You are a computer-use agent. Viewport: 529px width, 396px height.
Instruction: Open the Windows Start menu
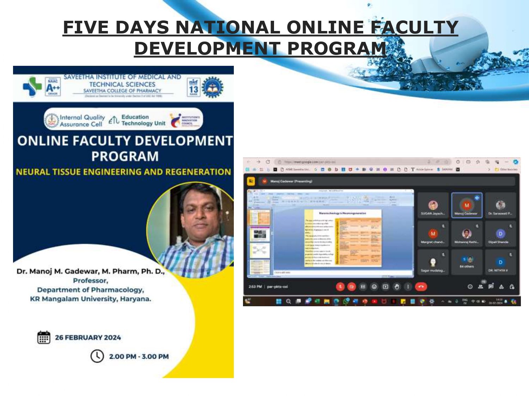pos(279,301)
